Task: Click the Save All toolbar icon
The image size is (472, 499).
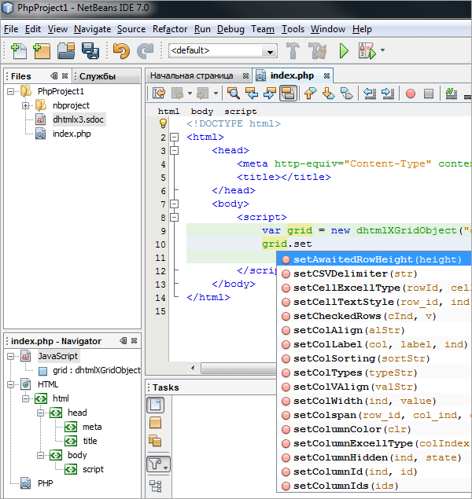Action: [x=90, y=51]
